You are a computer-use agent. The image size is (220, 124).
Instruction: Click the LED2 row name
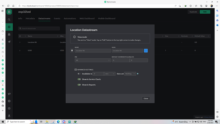tap(30, 50)
